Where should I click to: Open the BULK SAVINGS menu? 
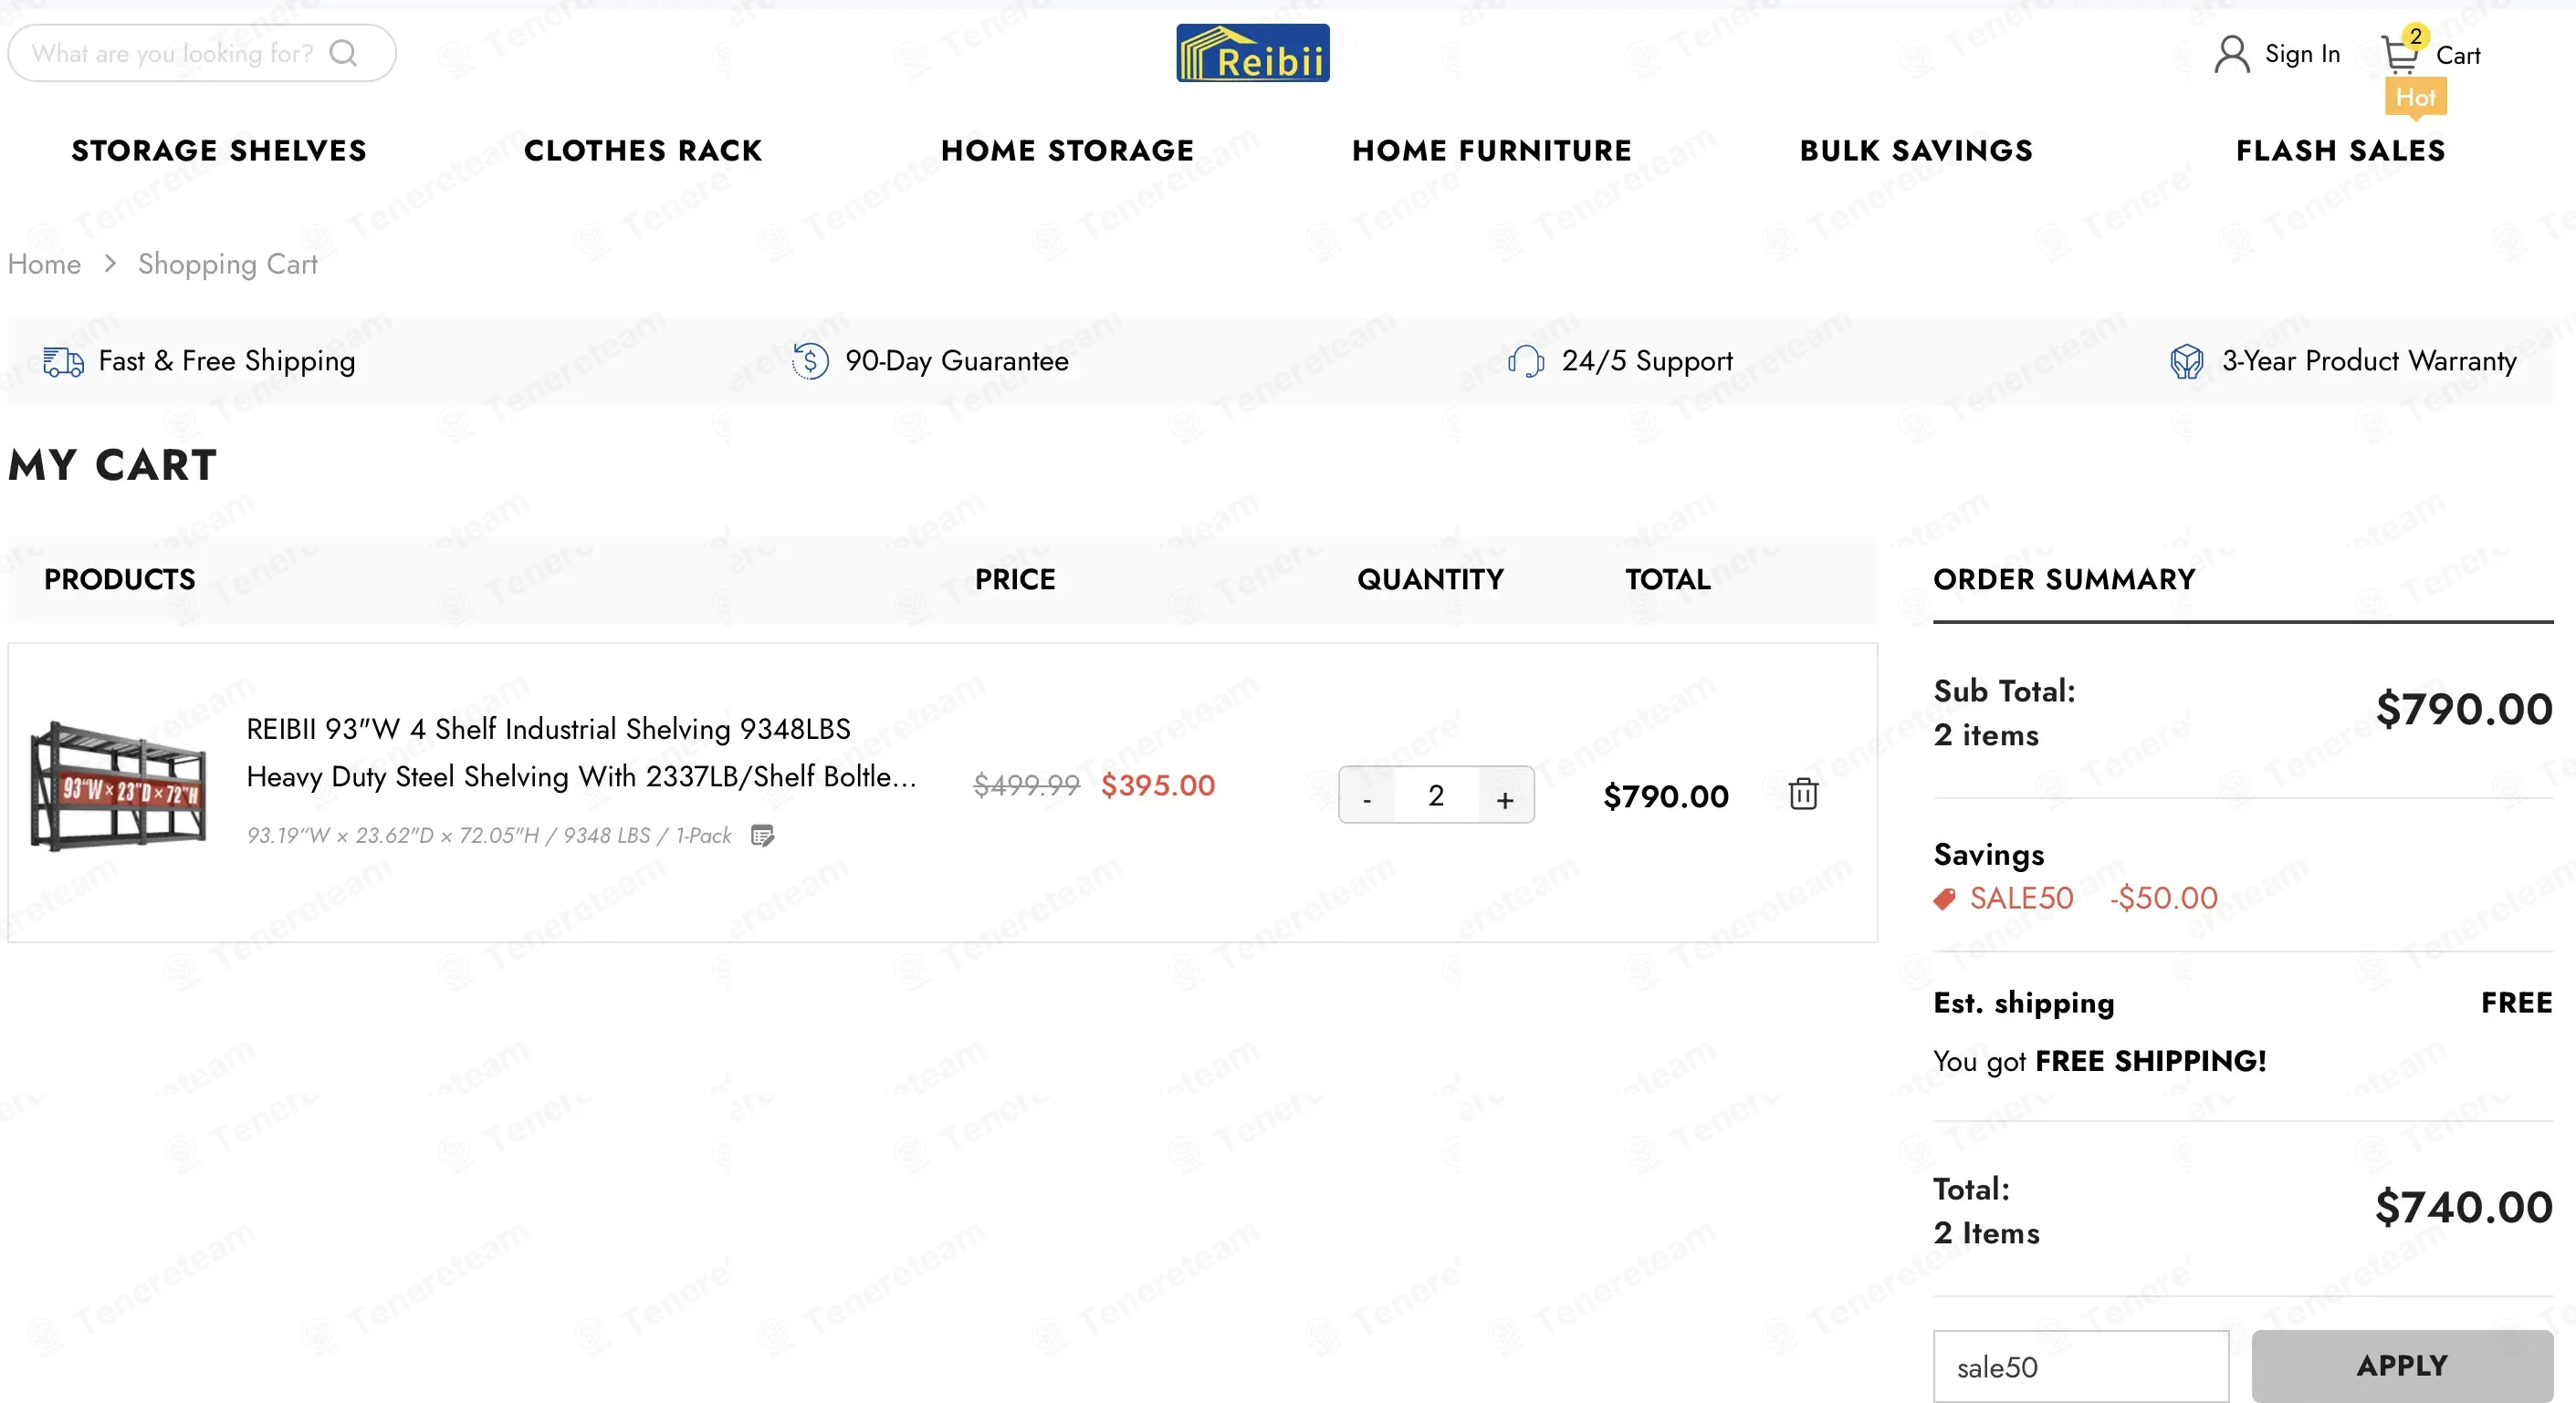(1916, 151)
